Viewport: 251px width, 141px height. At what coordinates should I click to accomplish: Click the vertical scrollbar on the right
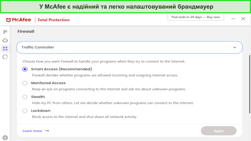(x=250, y=84)
